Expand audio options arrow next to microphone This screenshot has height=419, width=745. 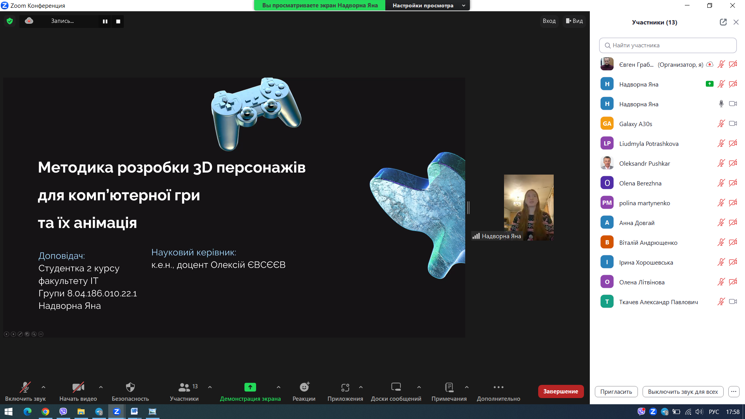[43, 387]
